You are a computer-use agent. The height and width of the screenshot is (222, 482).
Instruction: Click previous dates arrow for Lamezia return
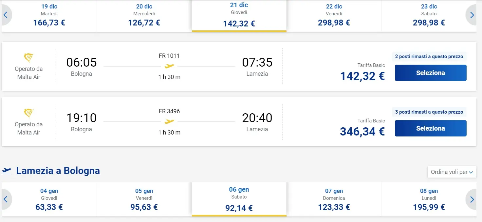[x=6, y=199]
